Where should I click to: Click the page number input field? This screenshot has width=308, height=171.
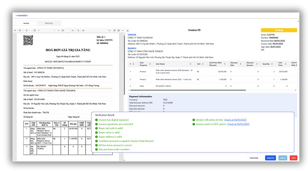(x=68, y=30)
